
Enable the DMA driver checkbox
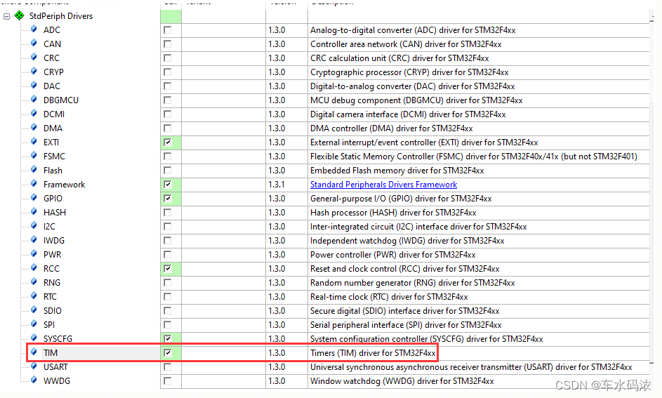[168, 128]
